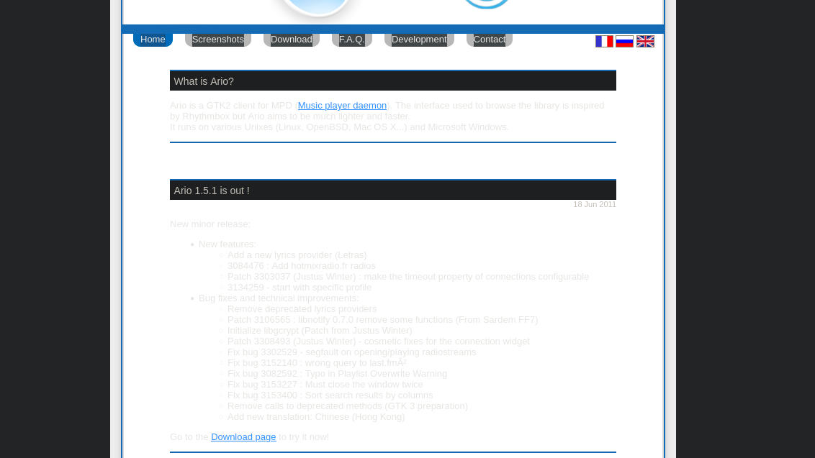Screen dimensions: 815x458
Task: Switch the site language to French
Action: coord(605,41)
